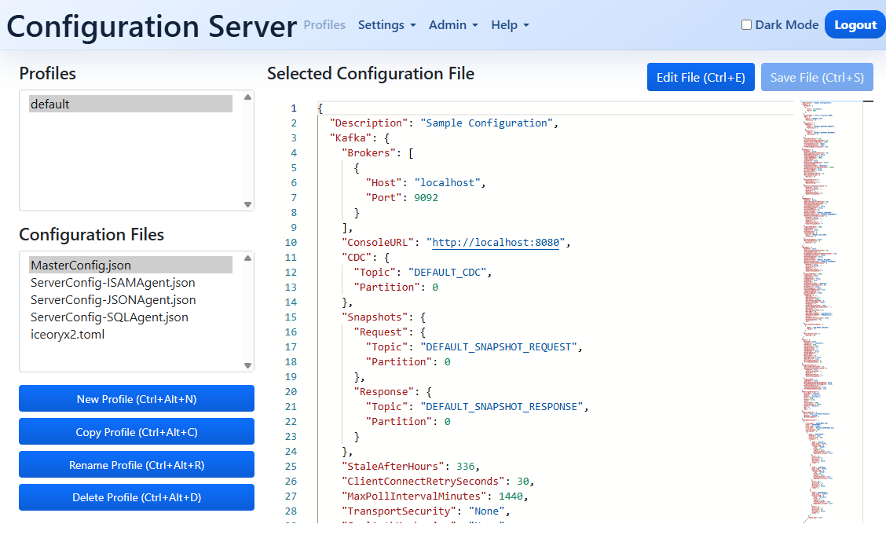Open the http://localhost:8080 link
The image size is (886, 535).
click(x=496, y=242)
